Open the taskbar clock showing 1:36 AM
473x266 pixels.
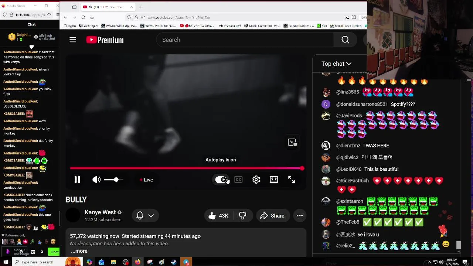point(452,262)
